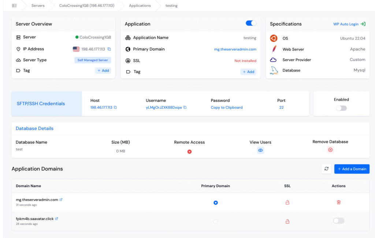Click the Remove Database icon
The width and height of the screenshot is (375, 238).
coord(330,150)
